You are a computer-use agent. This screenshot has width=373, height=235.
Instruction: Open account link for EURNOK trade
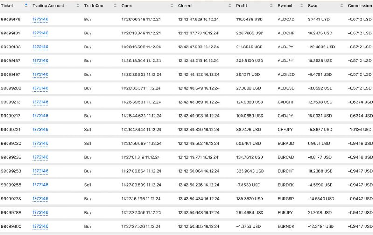pyautogui.click(x=40, y=226)
